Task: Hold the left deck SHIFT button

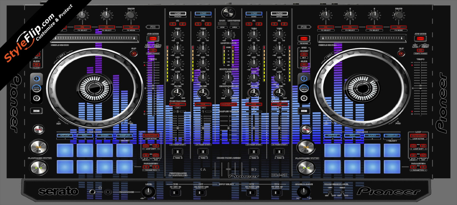Action: tap(37, 111)
